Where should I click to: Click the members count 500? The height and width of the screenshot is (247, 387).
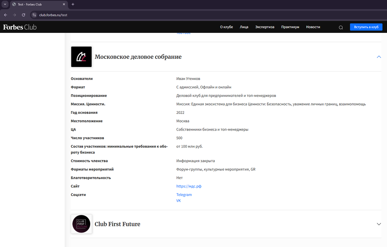coord(180,138)
